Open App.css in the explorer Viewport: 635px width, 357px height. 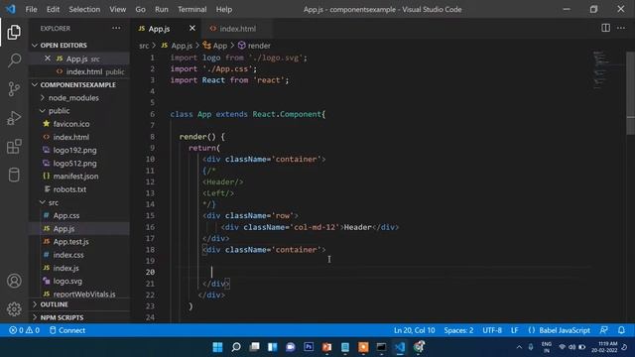(x=79, y=215)
